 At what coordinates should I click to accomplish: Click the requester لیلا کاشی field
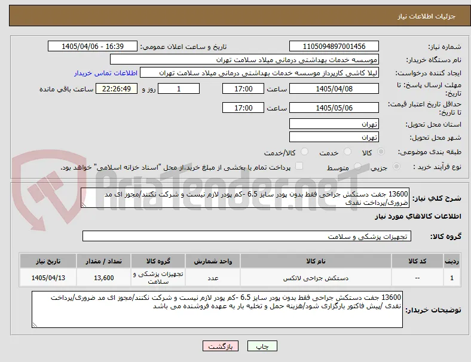[x=259, y=73]
